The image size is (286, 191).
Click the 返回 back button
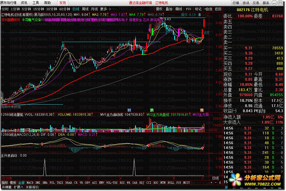point(218,9)
